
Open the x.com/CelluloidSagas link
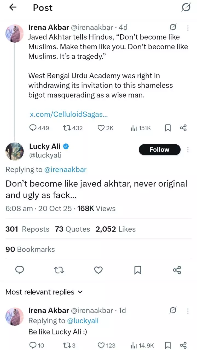click(x=68, y=114)
